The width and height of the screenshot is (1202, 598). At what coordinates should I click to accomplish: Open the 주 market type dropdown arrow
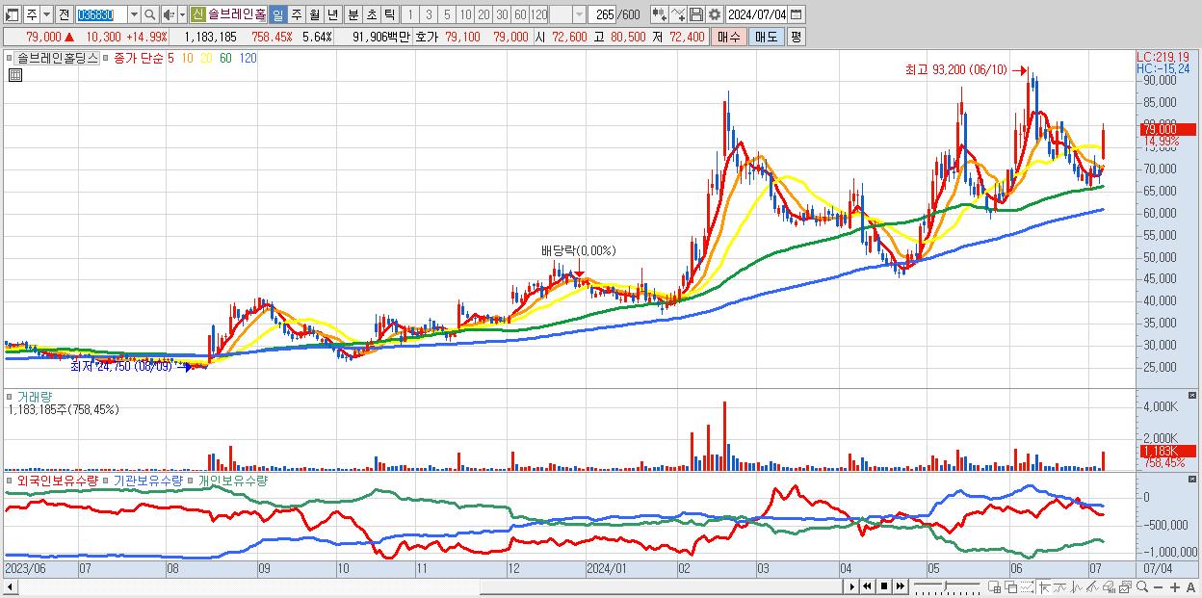[46, 14]
